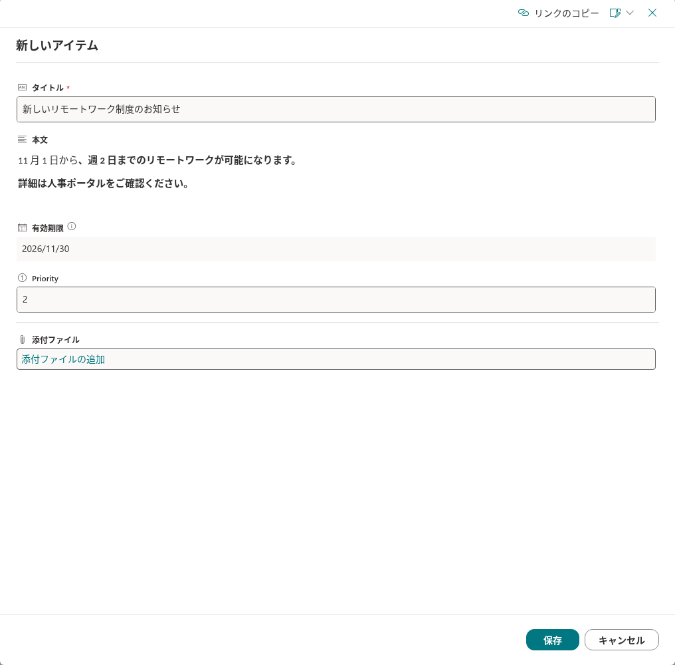
Task: Click the 添付ファイル label
Action: point(56,340)
